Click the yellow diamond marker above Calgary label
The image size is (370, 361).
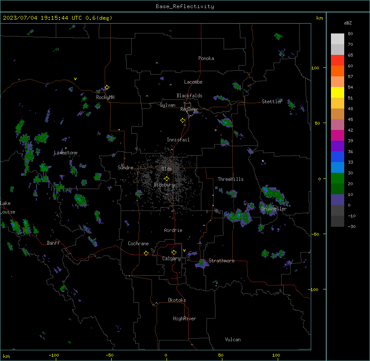[x=174, y=253]
